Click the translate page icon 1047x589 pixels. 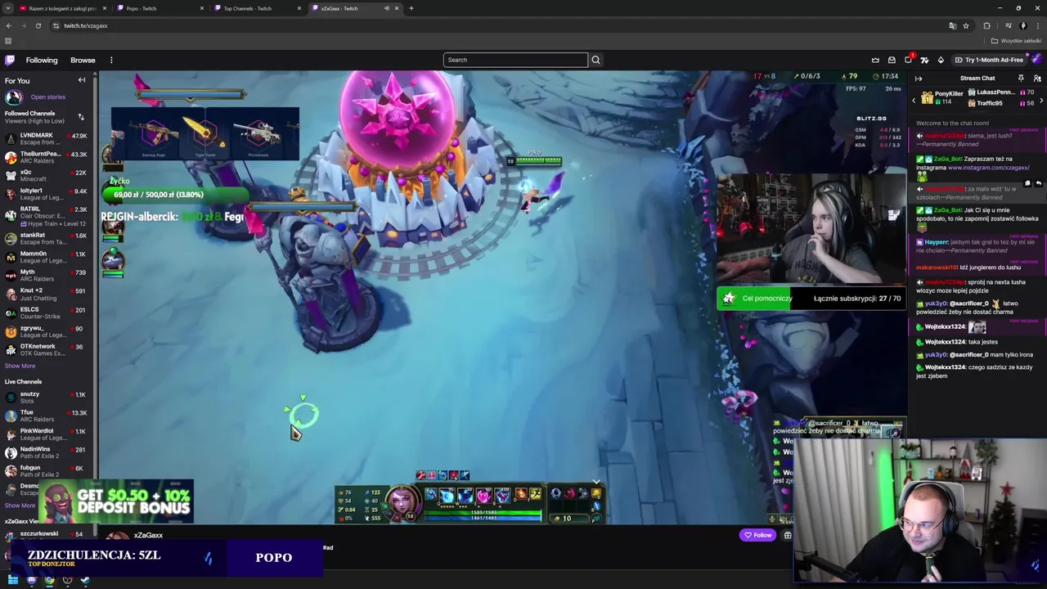pyautogui.click(x=952, y=25)
